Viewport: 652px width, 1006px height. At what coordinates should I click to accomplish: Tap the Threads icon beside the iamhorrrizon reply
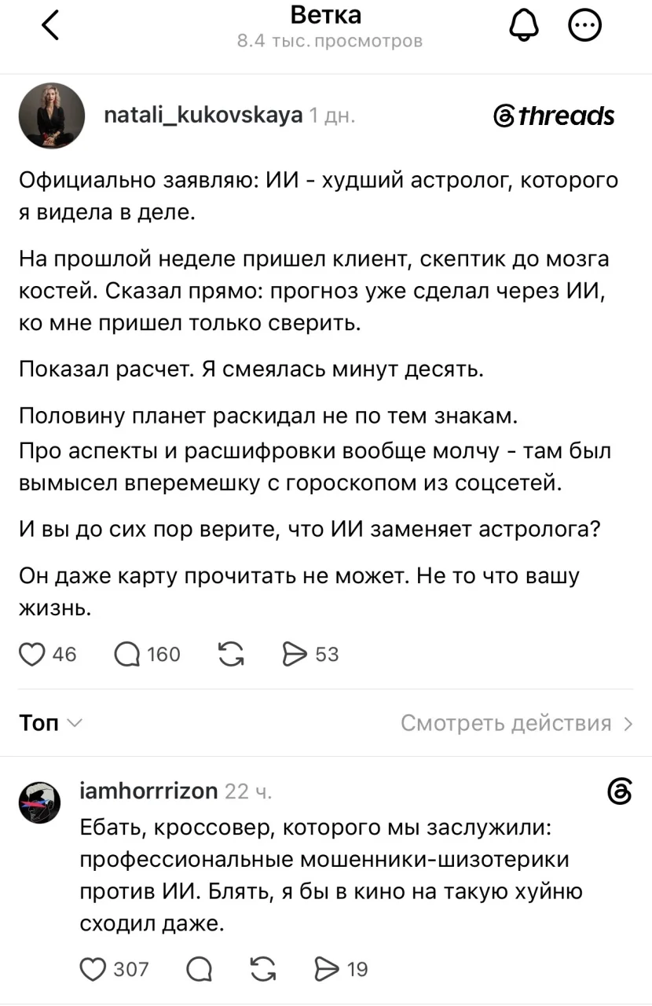click(x=621, y=791)
